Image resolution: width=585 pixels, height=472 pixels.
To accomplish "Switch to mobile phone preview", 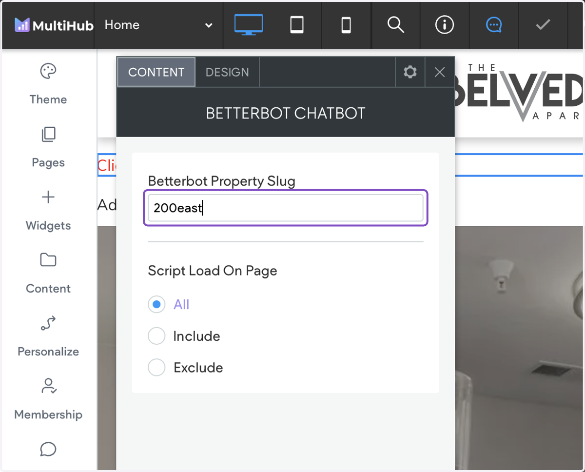I will pos(346,25).
